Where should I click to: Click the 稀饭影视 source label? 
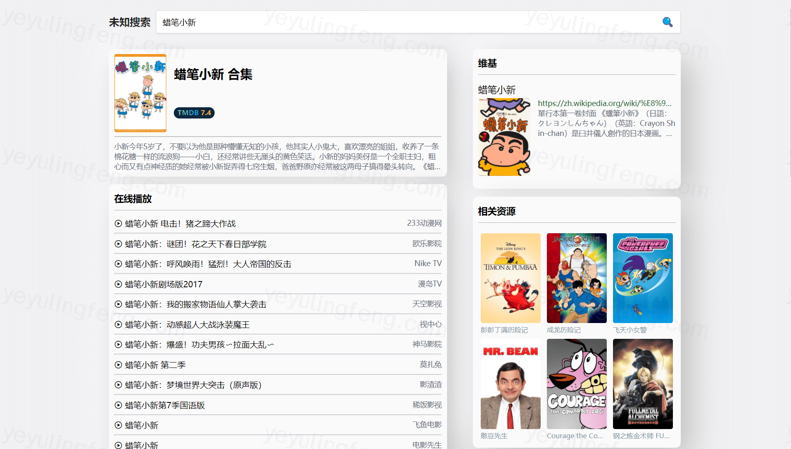427,405
